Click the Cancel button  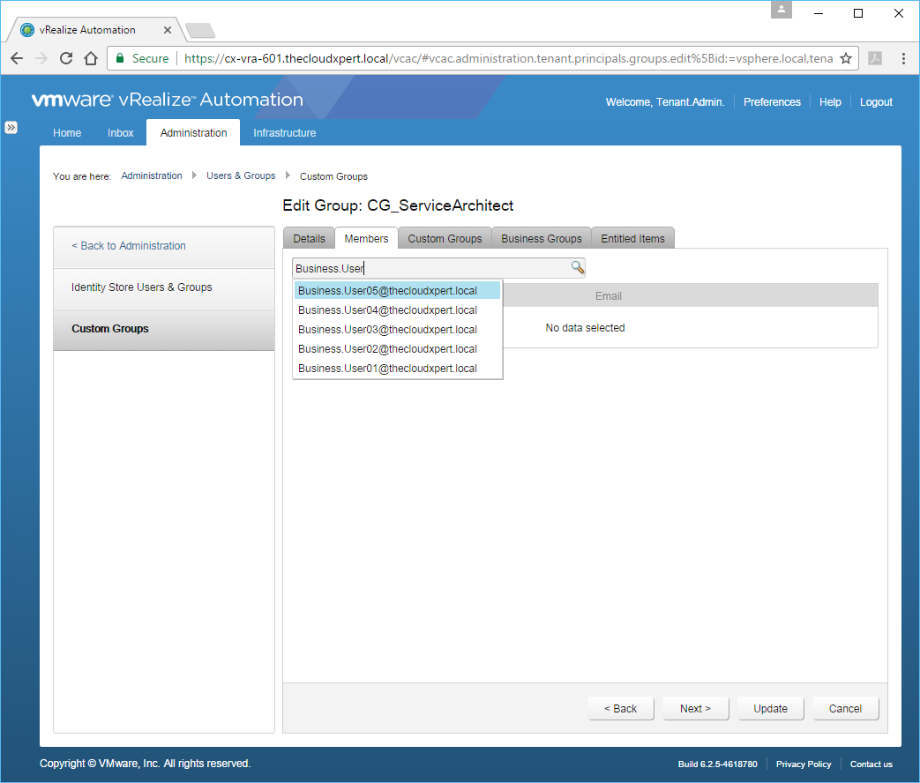pyautogui.click(x=844, y=709)
